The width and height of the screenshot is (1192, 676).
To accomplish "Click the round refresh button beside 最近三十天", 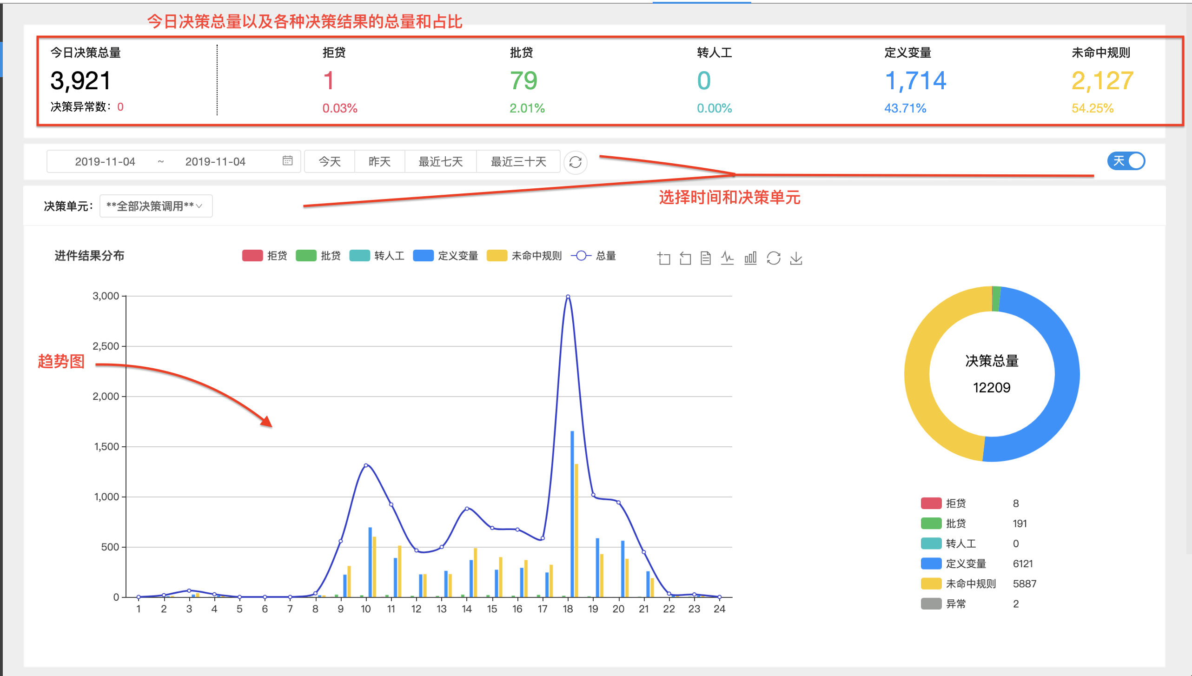I will [576, 162].
